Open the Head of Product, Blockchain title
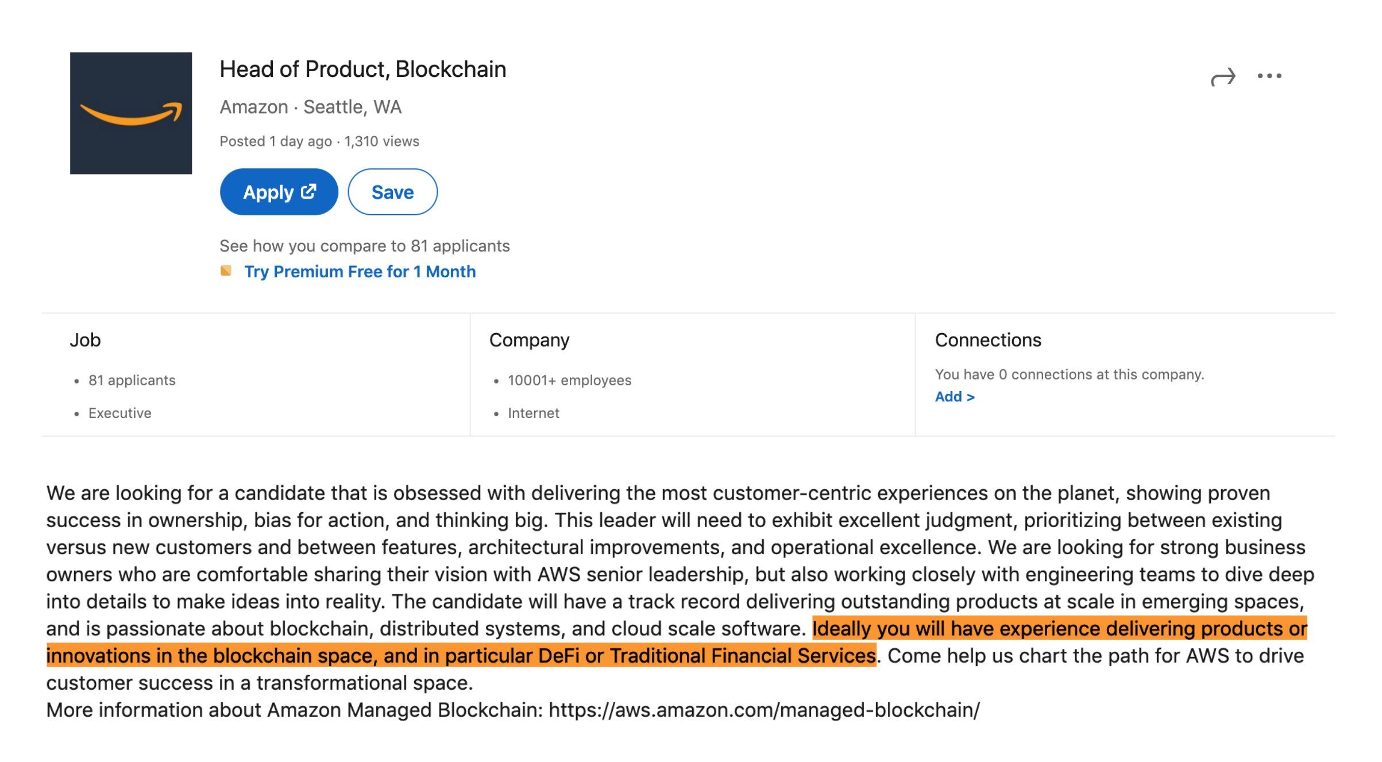Screen dimensions: 1382x762 (x=362, y=69)
